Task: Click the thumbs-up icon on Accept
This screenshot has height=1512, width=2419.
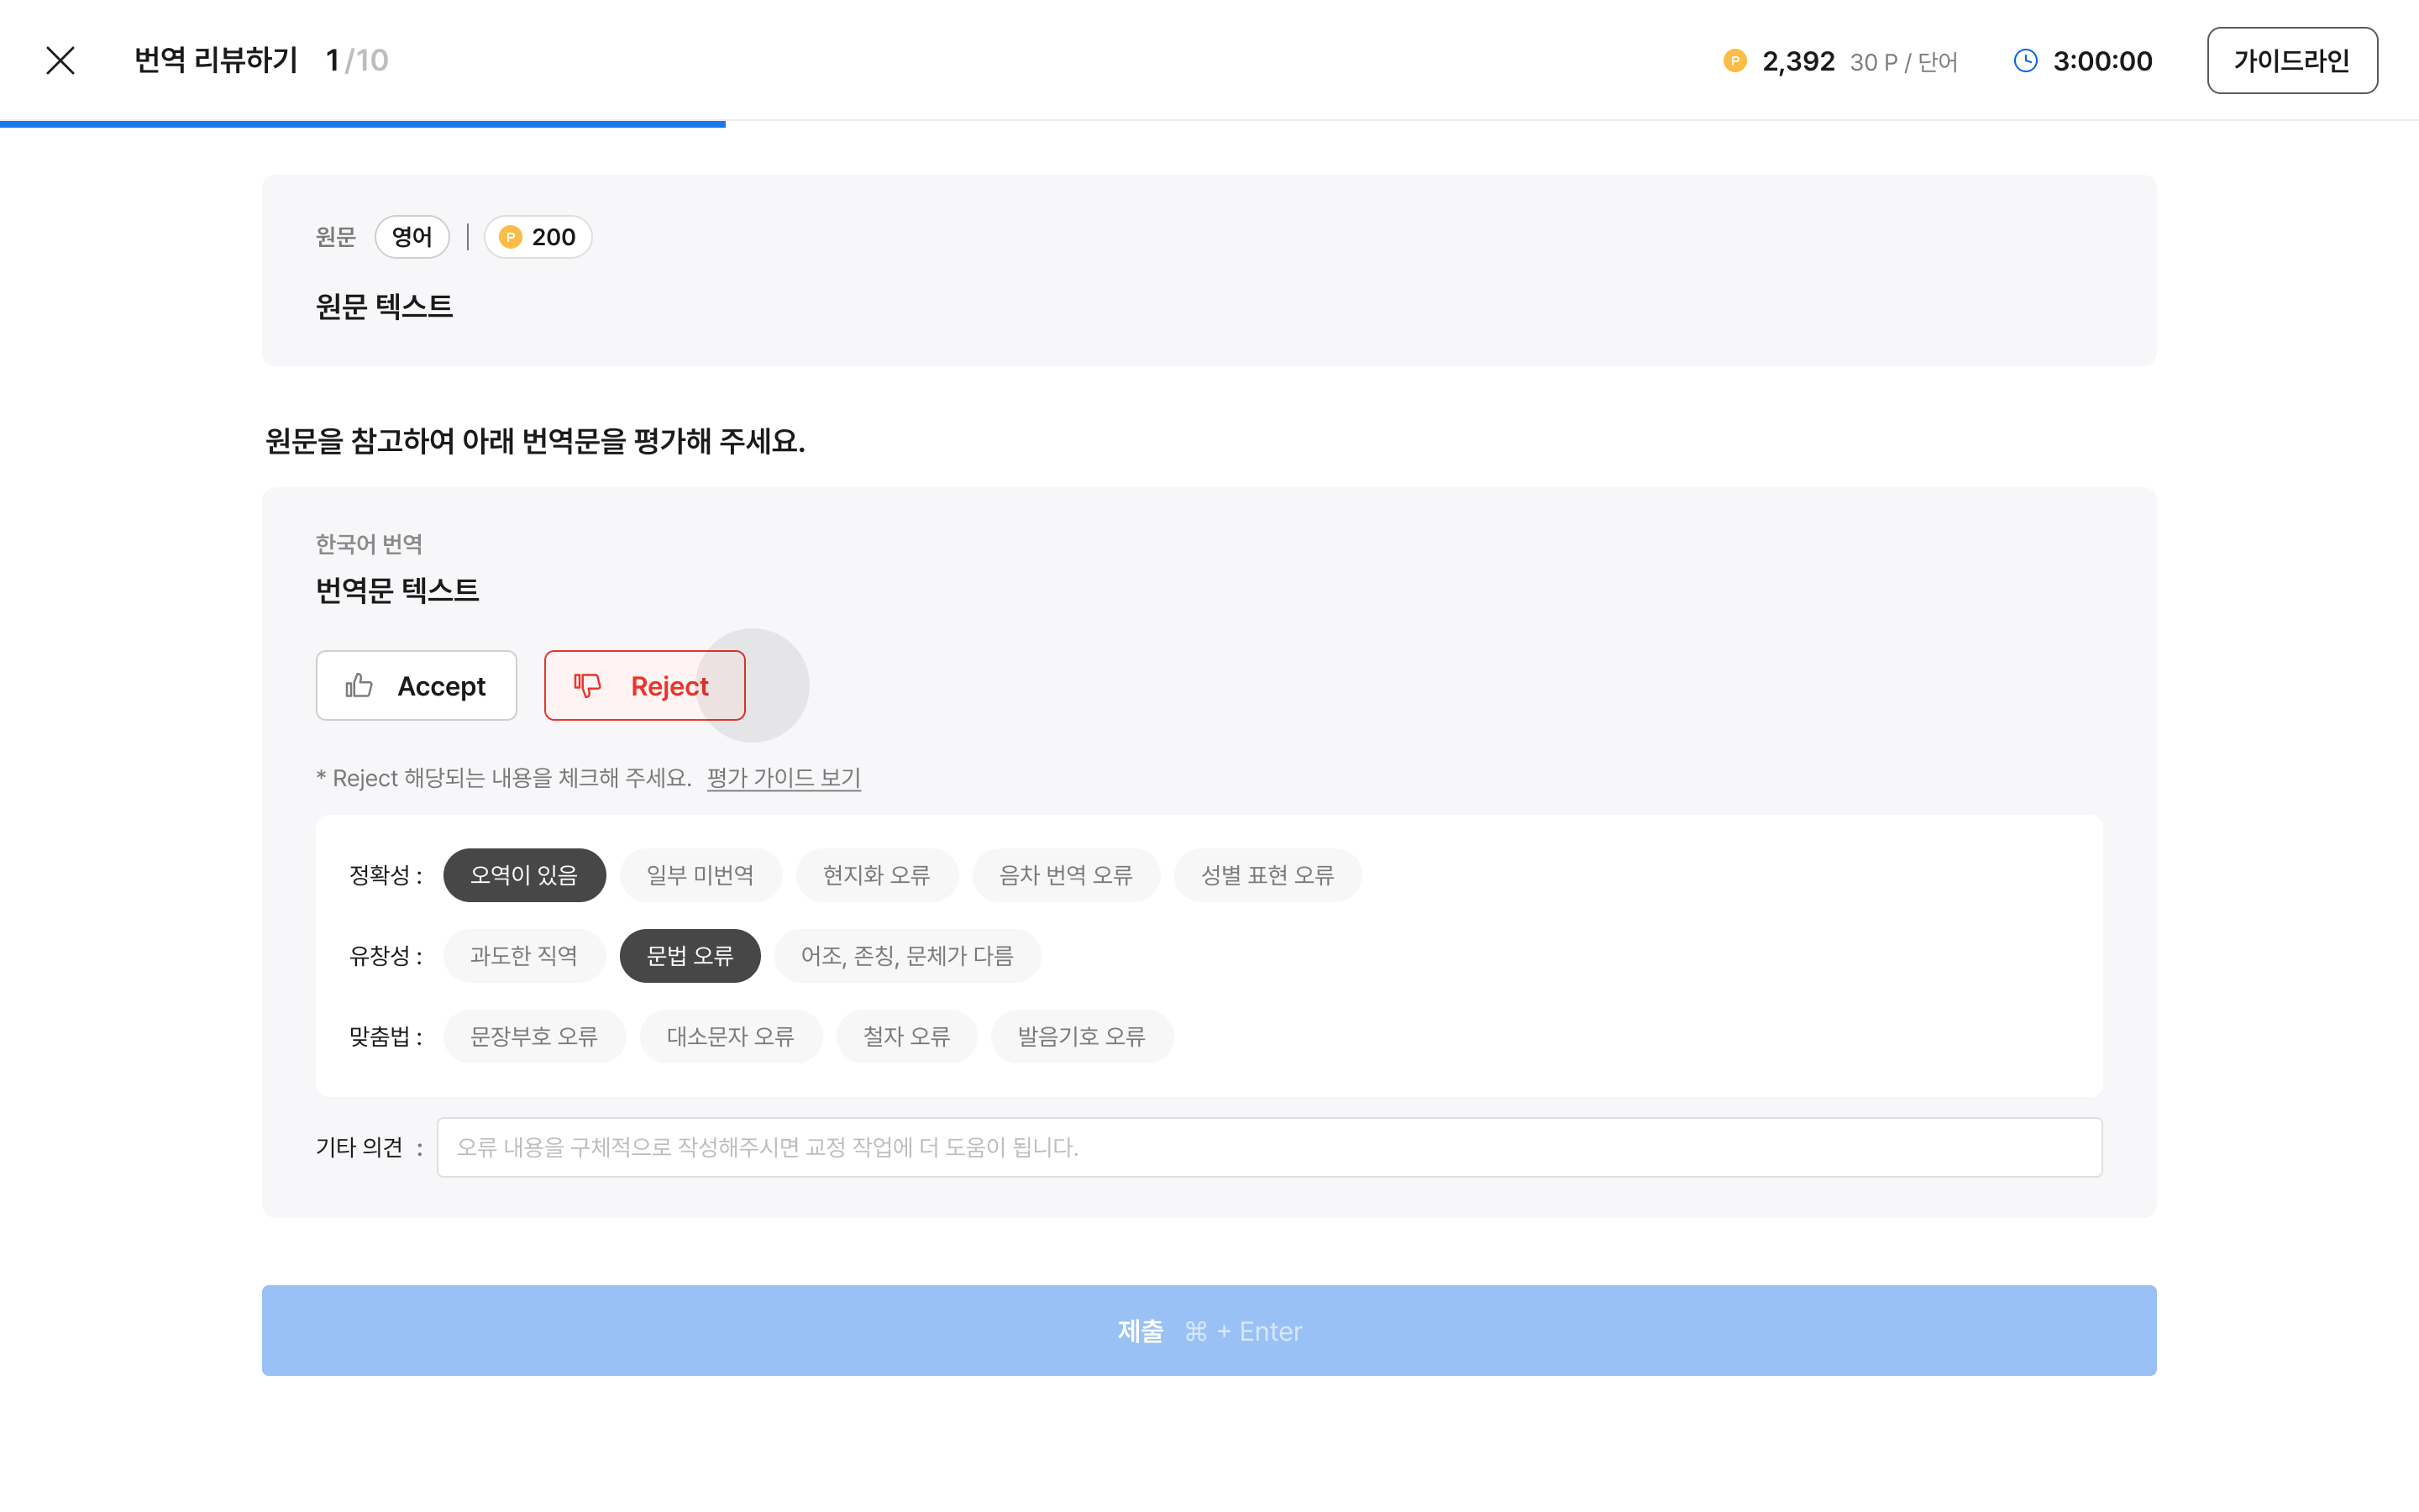Action: point(359,686)
